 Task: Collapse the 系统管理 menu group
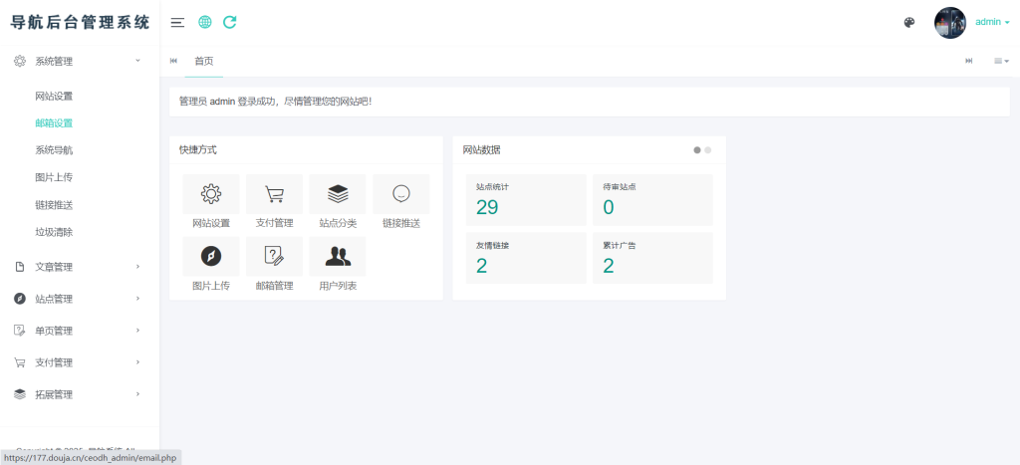[x=80, y=62]
